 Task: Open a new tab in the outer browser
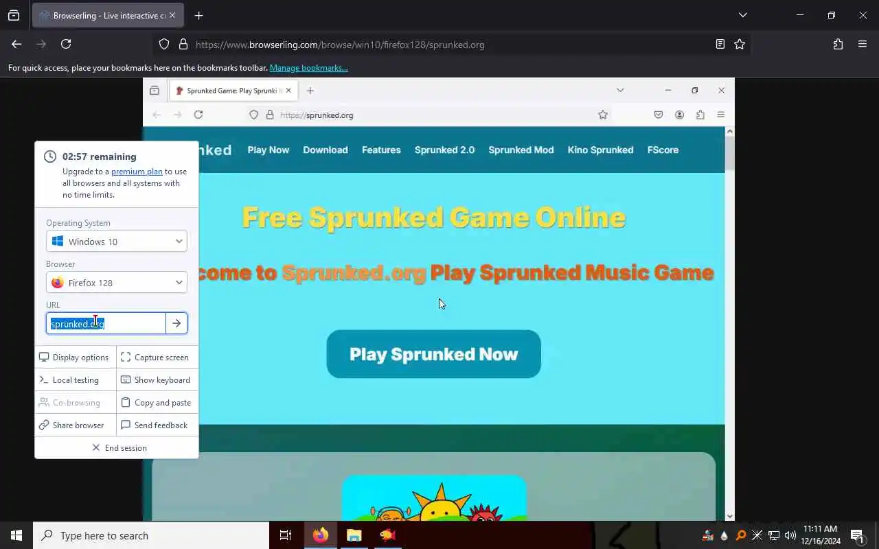199,15
